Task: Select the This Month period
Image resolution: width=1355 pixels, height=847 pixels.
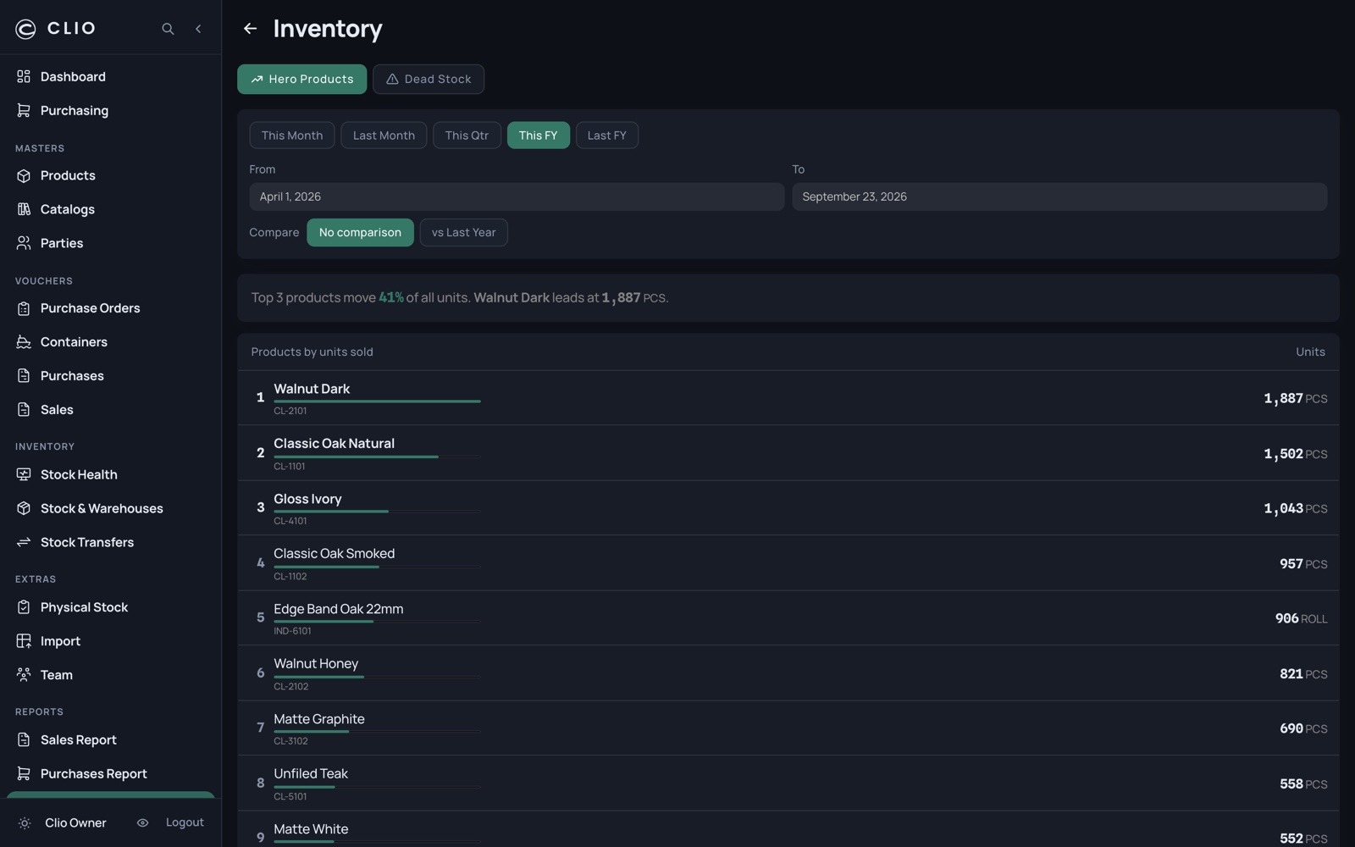Action: click(292, 136)
